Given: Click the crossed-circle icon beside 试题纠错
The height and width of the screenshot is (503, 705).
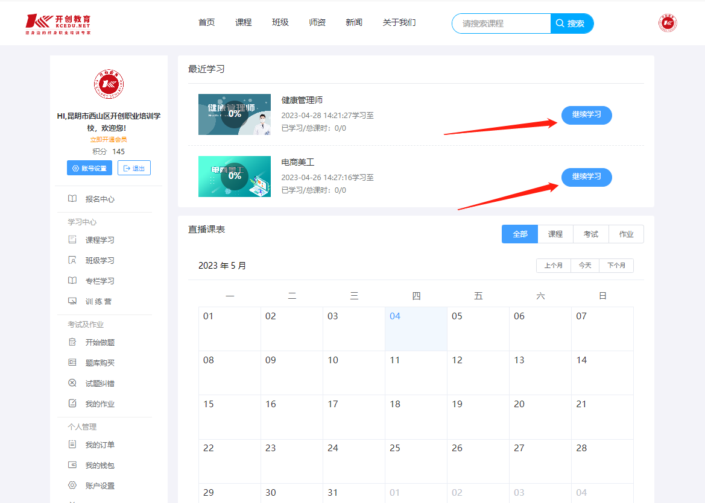Looking at the screenshot, I should click(x=72, y=383).
